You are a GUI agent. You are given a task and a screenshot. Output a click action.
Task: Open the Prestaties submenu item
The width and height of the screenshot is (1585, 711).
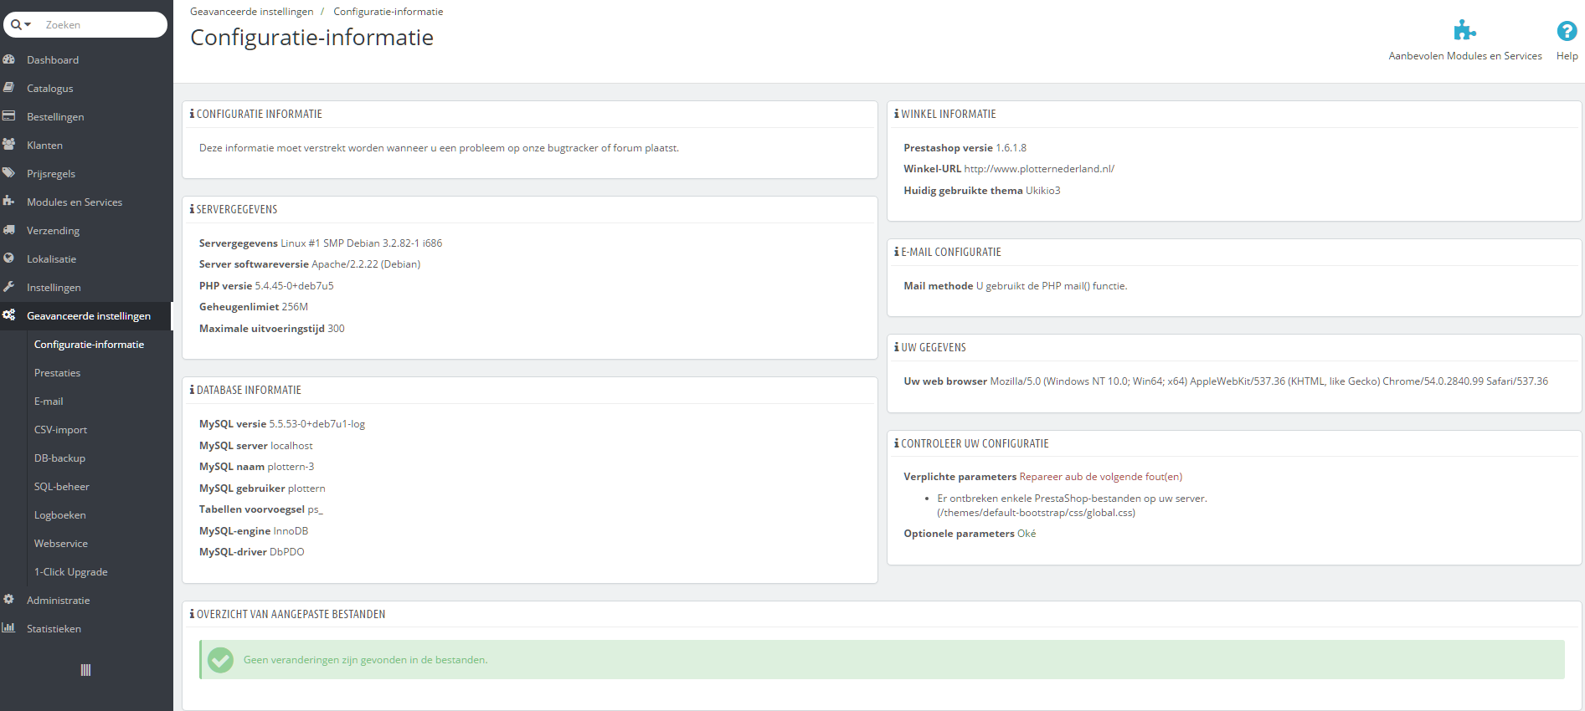[57, 373]
